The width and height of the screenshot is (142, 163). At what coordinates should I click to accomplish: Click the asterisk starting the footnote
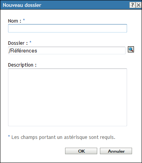[x=9, y=136]
